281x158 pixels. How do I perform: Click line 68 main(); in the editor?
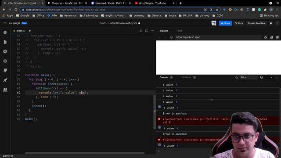coord(31,119)
